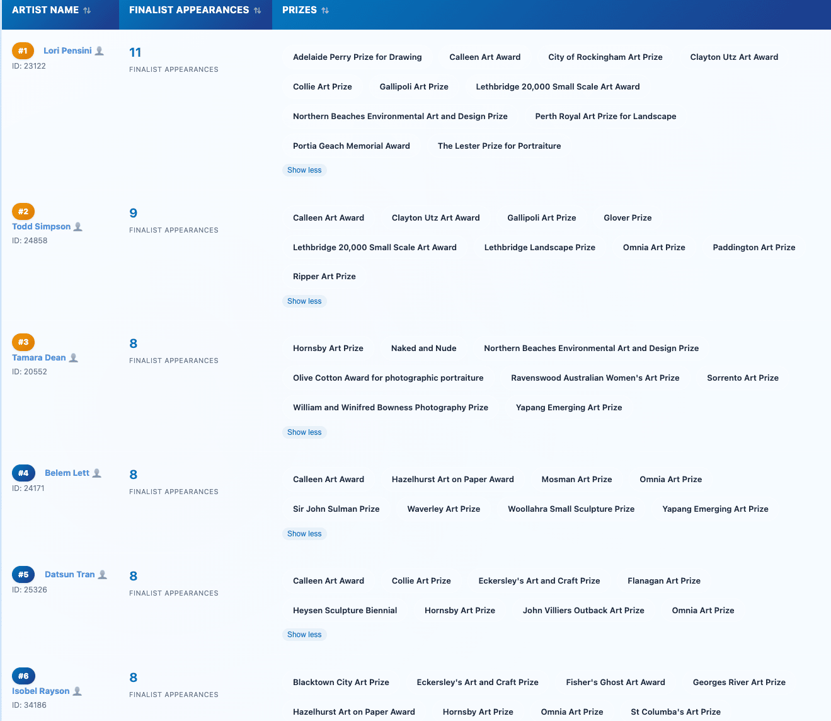
Task: Hide Tamara Dean's prizes using Show less
Action: coord(304,432)
